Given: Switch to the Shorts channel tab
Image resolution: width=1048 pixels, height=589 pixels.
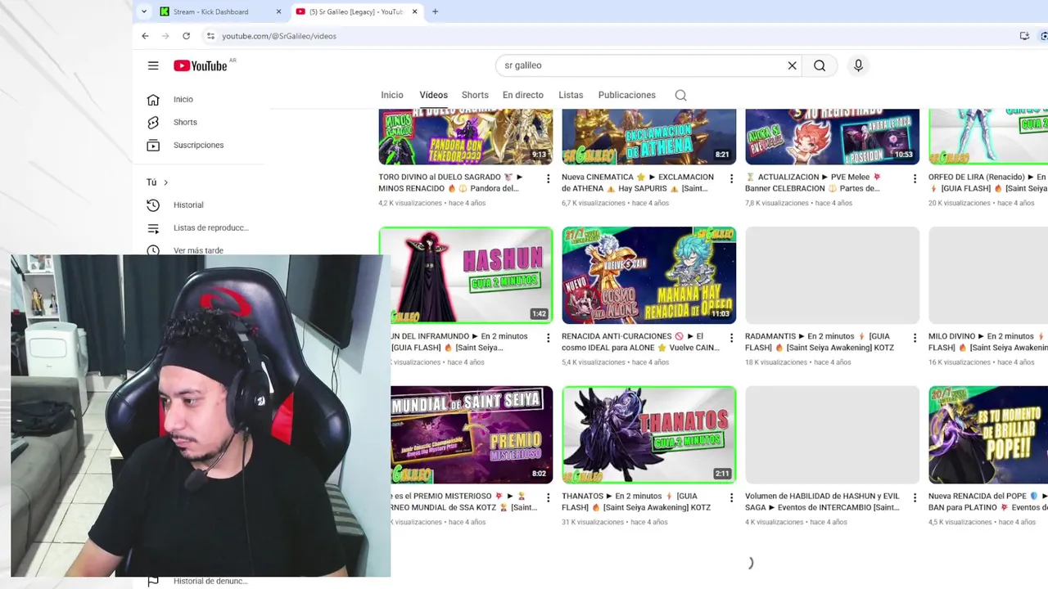Looking at the screenshot, I should pyautogui.click(x=475, y=95).
